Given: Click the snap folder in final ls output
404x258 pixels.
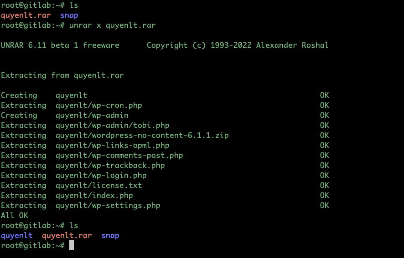Looking at the screenshot, I should coord(110,236).
